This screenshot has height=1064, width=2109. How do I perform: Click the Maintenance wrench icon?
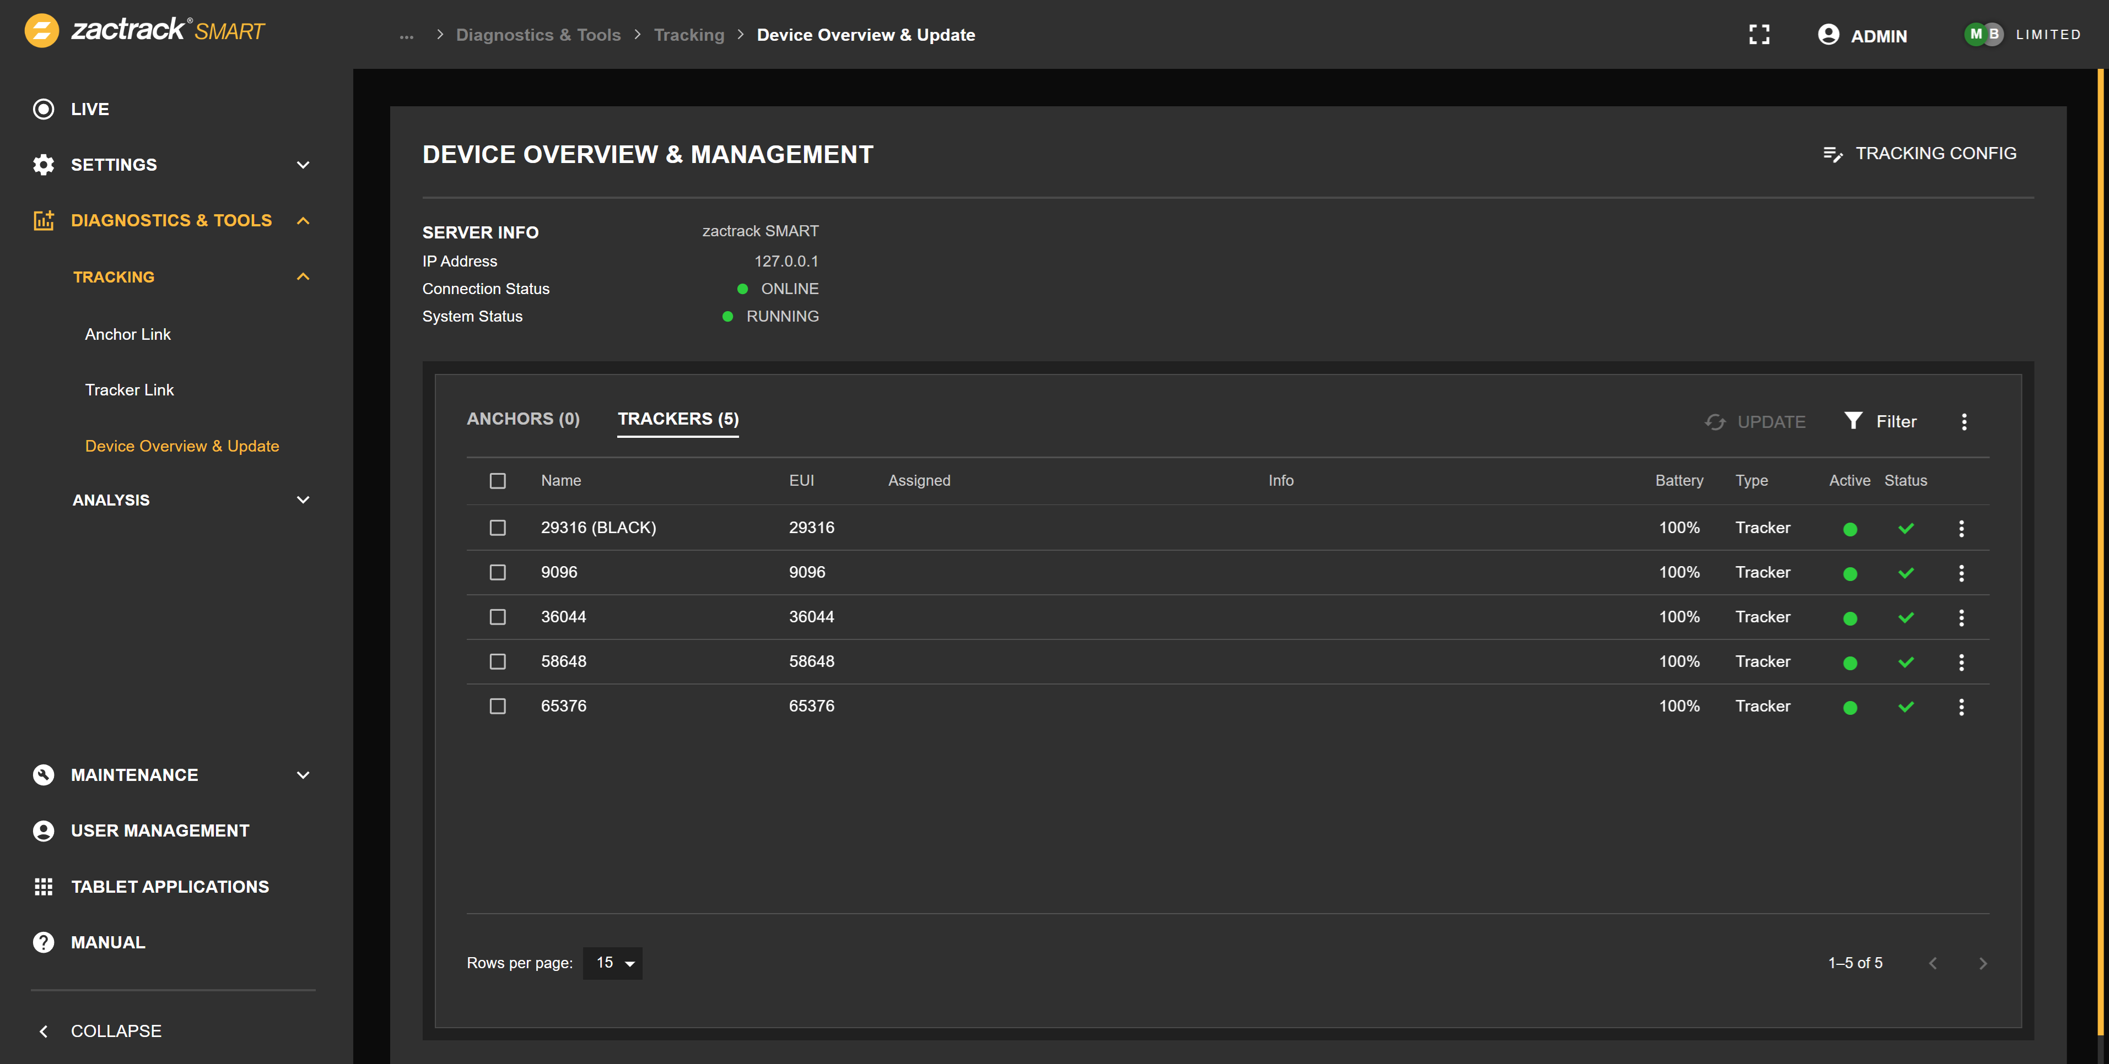coord(44,775)
